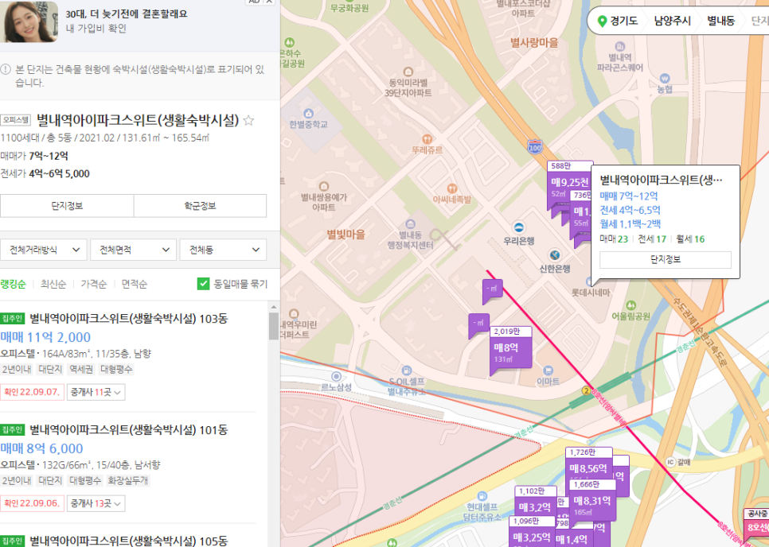
Task: Click the 르노삼성 map icon
Action: click(x=336, y=377)
